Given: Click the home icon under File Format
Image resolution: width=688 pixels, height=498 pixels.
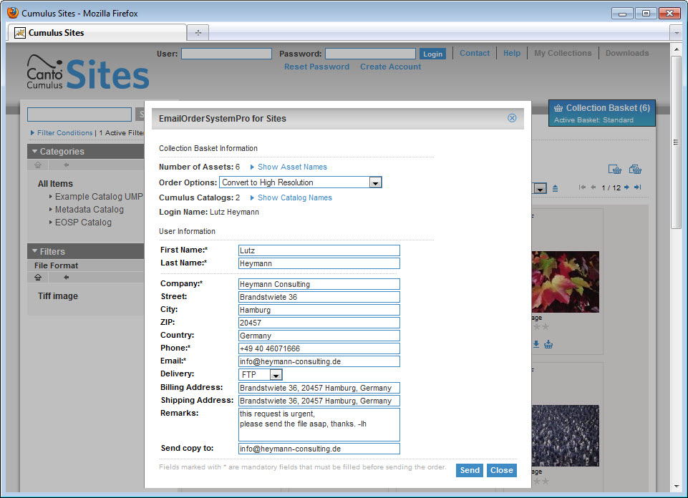Looking at the screenshot, I should pyautogui.click(x=38, y=277).
